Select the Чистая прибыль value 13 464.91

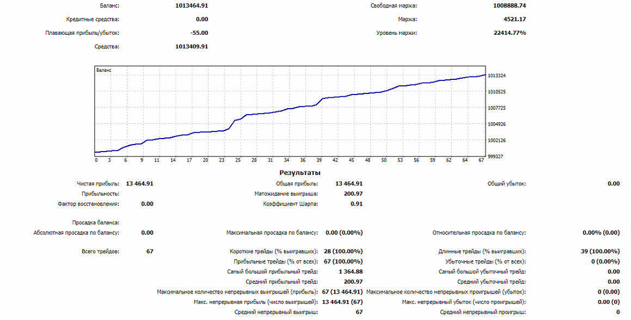tap(139, 184)
